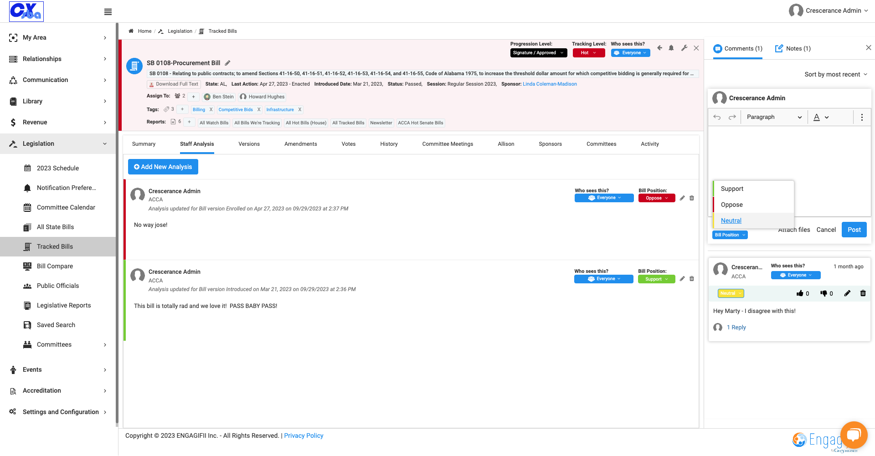This screenshot has width=875, height=456.
Task: Thumbs down the Neutral comment
Action: tap(824, 293)
